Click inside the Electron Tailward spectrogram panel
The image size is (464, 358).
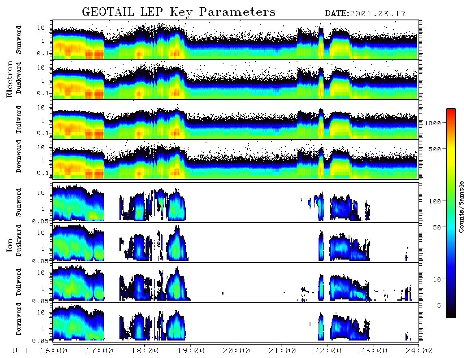coord(236,120)
